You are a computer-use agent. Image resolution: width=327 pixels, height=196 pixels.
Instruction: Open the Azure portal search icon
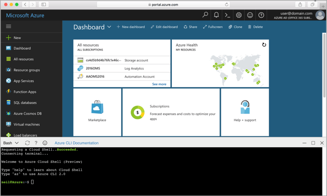[x=205, y=15]
